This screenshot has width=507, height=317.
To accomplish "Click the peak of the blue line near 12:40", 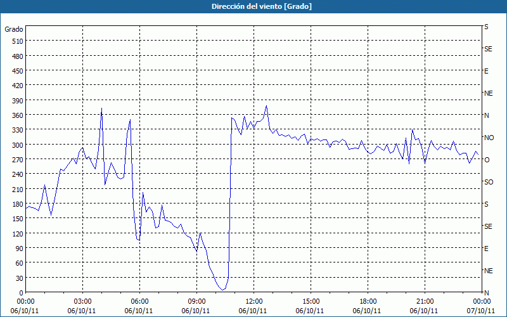I will tap(266, 106).
